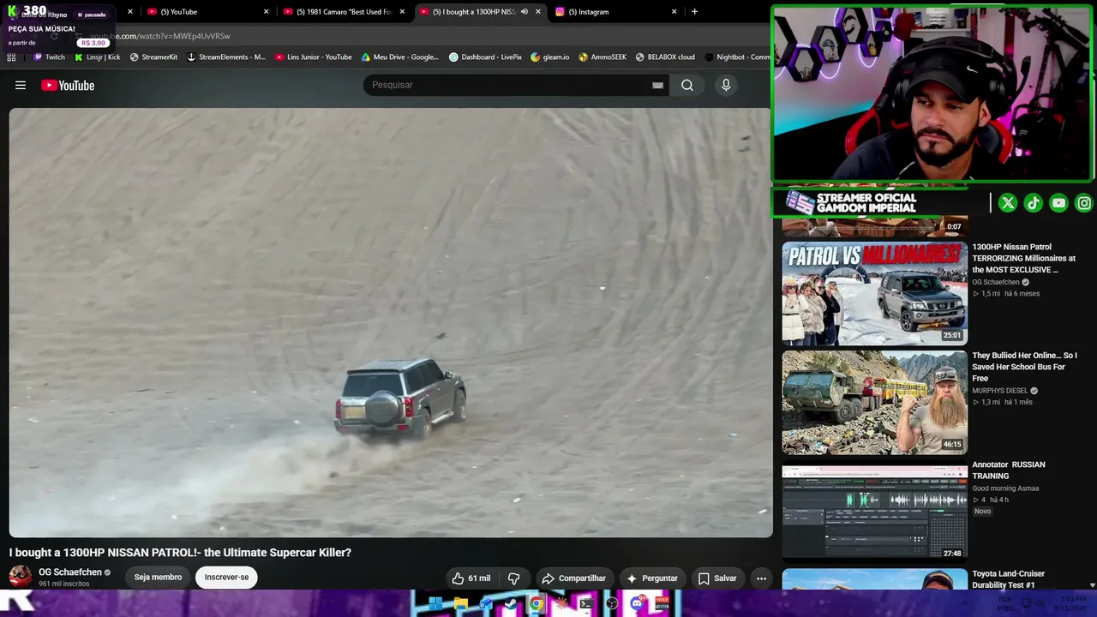The height and width of the screenshot is (617, 1097).
Task: Open the gleam.io bookmark
Action: point(550,57)
